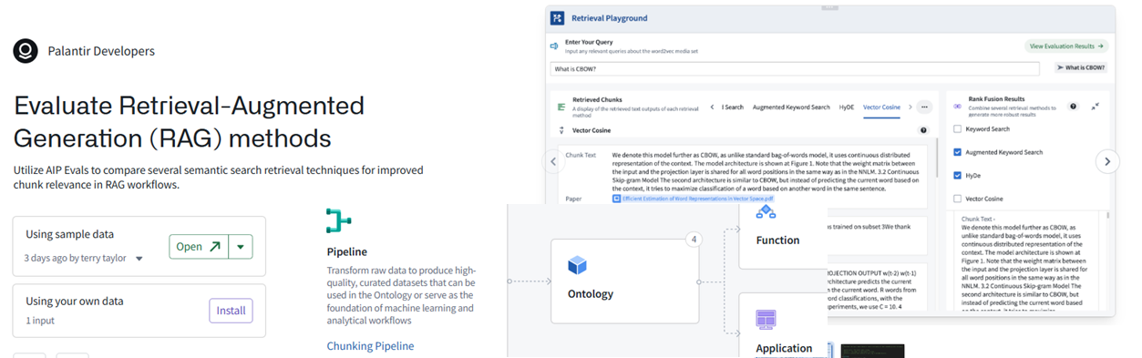Click the PDF file icon next to Paper
The image size is (1142, 358).
pos(616,198)
